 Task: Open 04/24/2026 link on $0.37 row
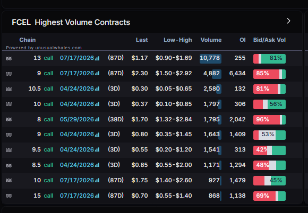point(77,104)
